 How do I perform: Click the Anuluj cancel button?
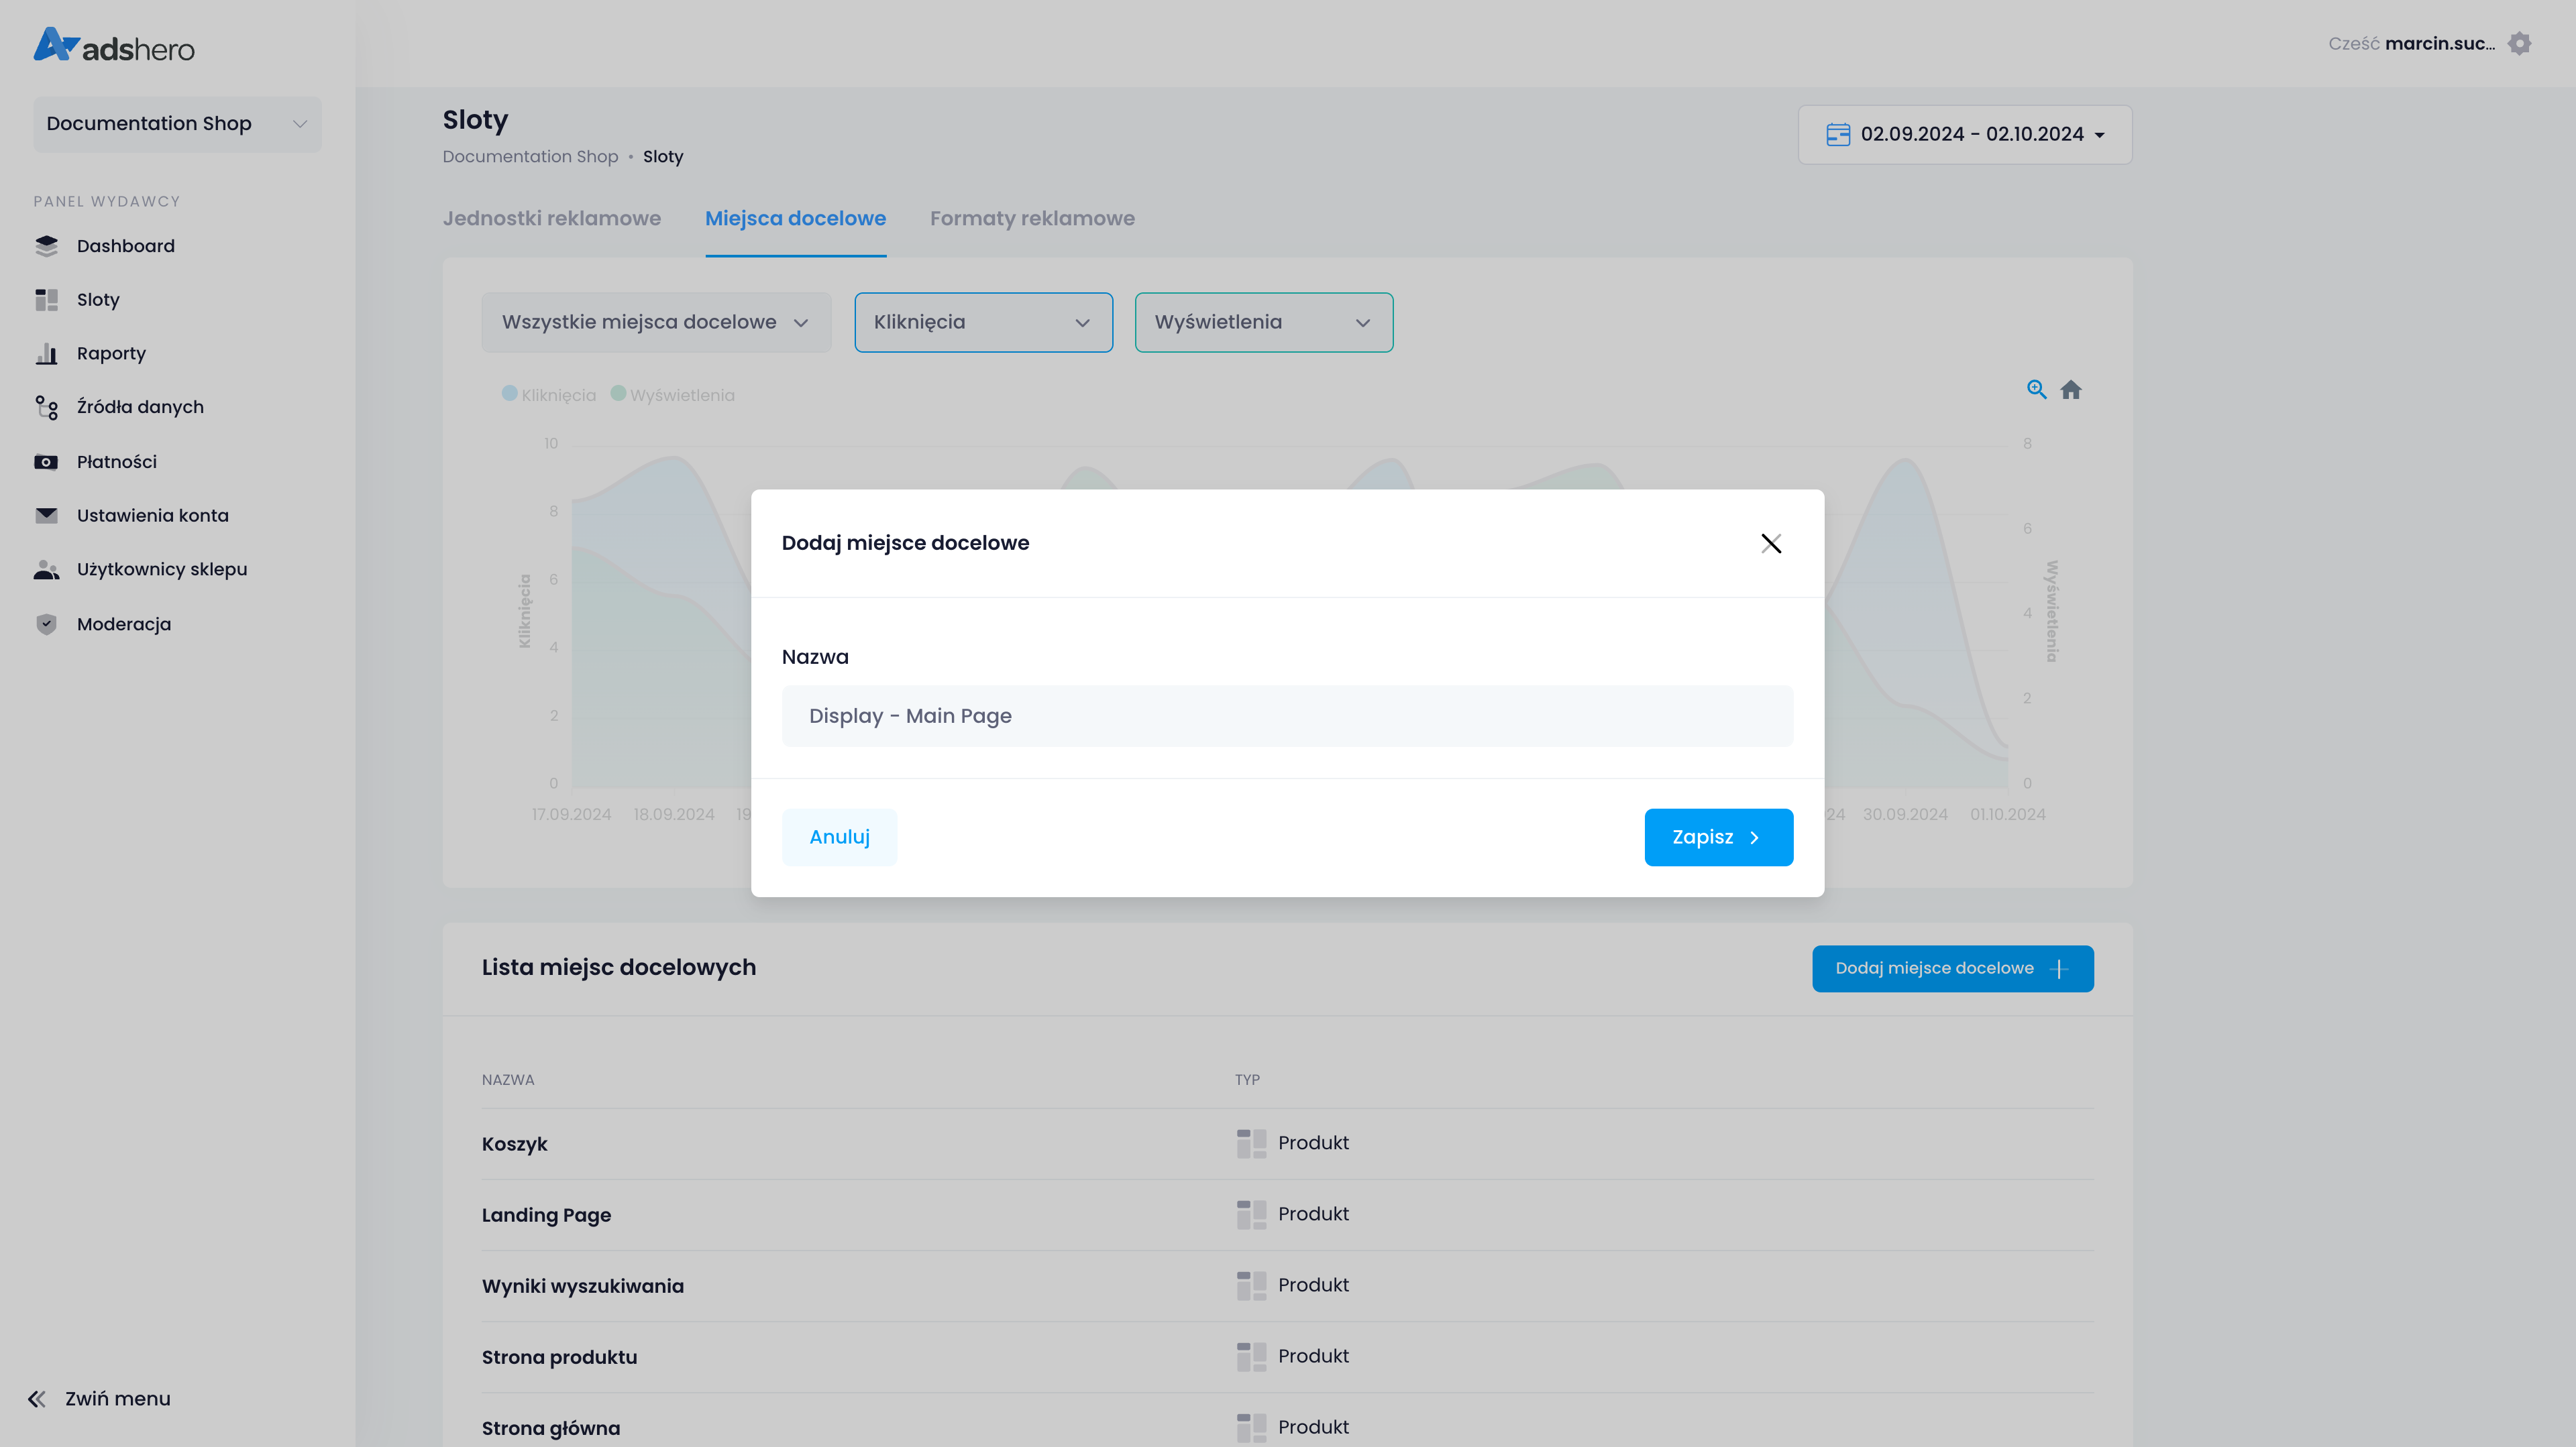pos(839,837)
